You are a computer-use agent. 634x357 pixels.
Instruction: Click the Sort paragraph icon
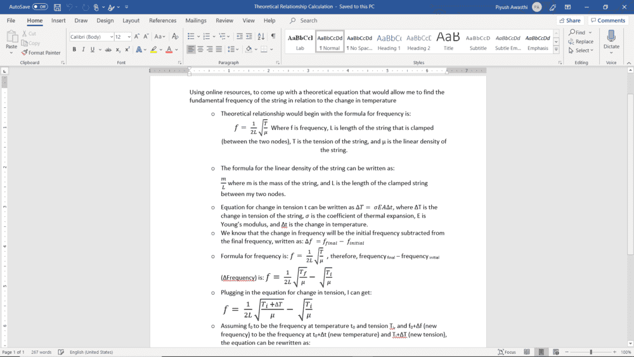tap(261, 36)
